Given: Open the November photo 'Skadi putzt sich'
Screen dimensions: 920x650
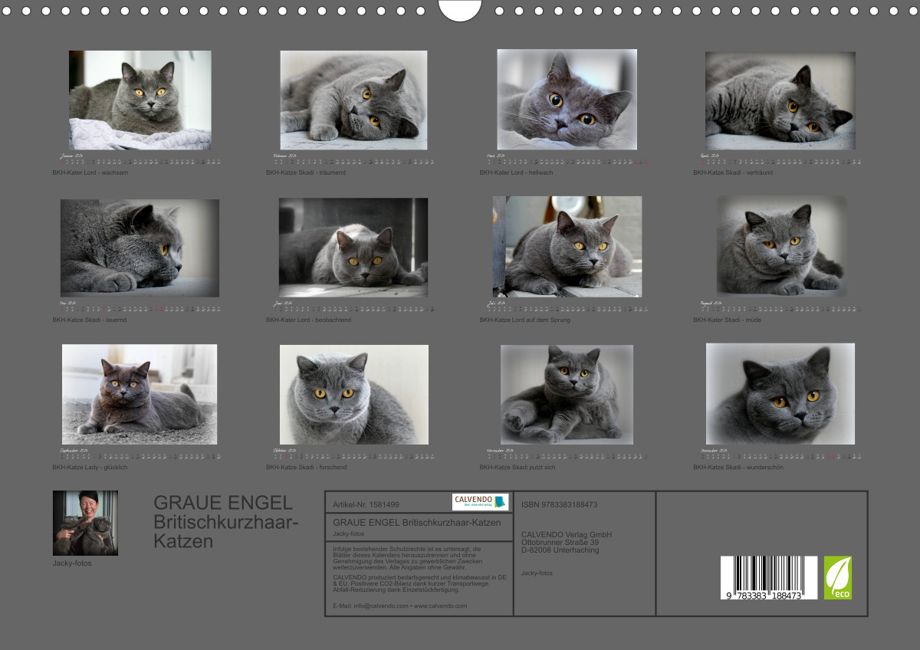Looking at the screenshot, I should (567, 394).
